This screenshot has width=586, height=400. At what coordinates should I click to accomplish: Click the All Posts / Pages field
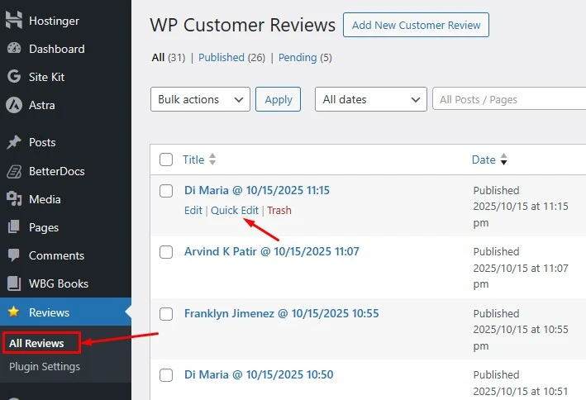[x=509, y=99]
